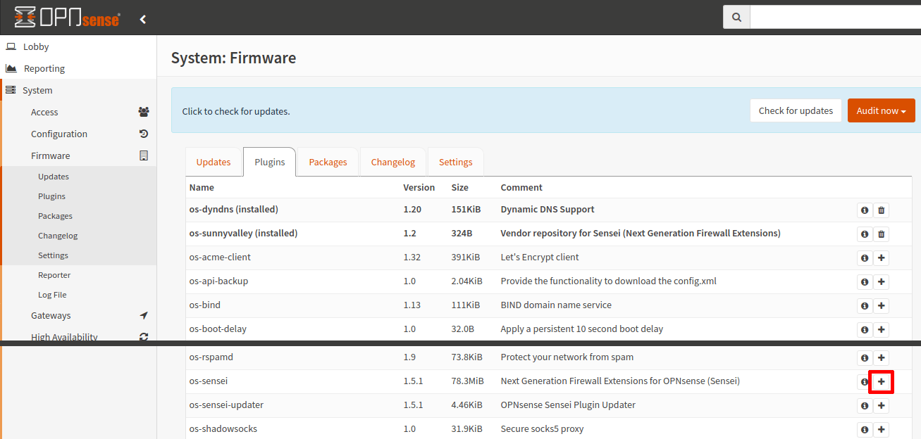This screenshot has height=439, width=921.
Task: Click the search magnifier icon
Action: pyautogui.click(x=736, y=18)
